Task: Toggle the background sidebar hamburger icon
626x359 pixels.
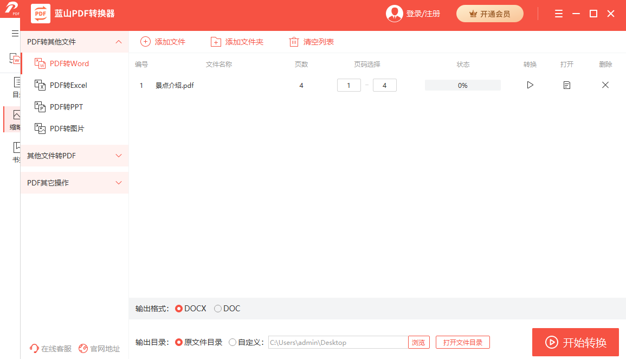Action: click(x=15, y=34)
